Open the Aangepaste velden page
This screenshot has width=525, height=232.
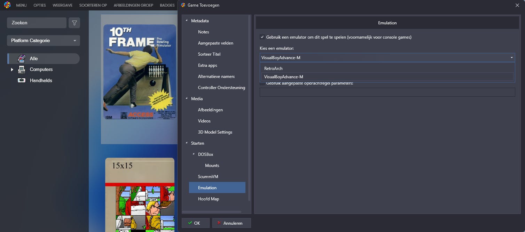(x=216, y=43)
